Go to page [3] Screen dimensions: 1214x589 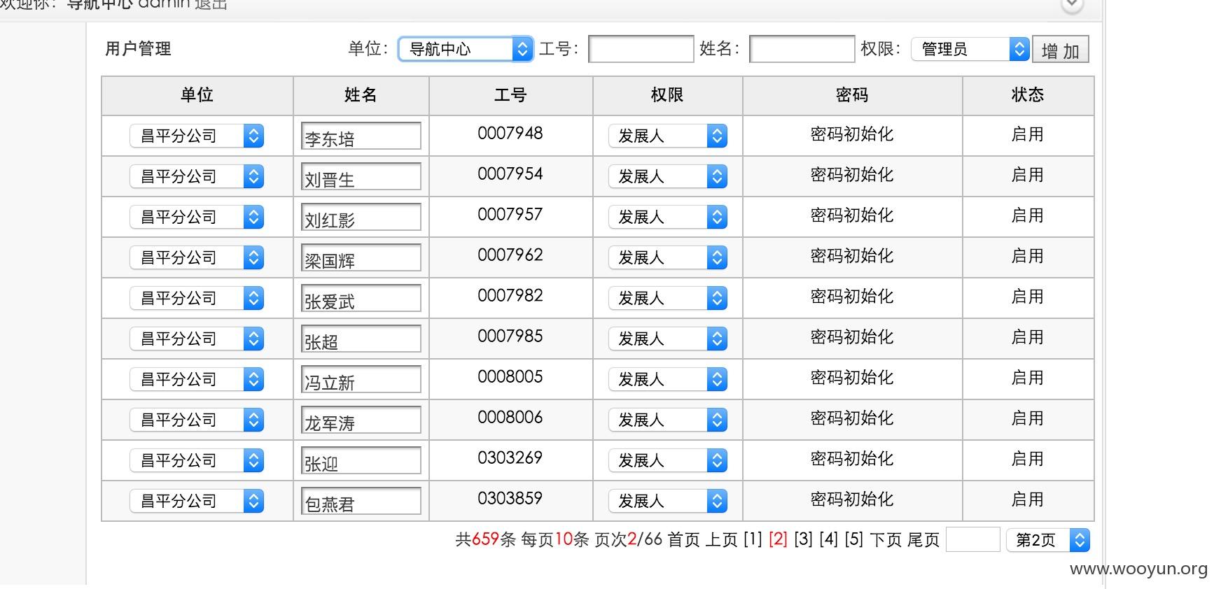click(x=804, y=539)
